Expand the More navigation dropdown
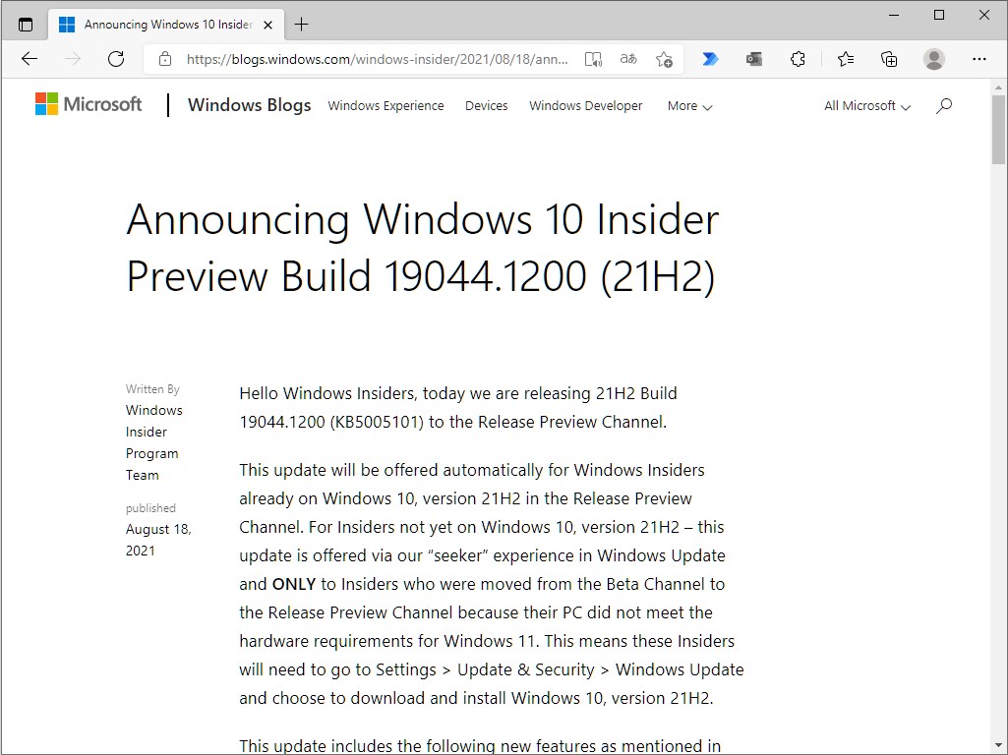The image size is (1008, 755). click(x=689, y=106)
